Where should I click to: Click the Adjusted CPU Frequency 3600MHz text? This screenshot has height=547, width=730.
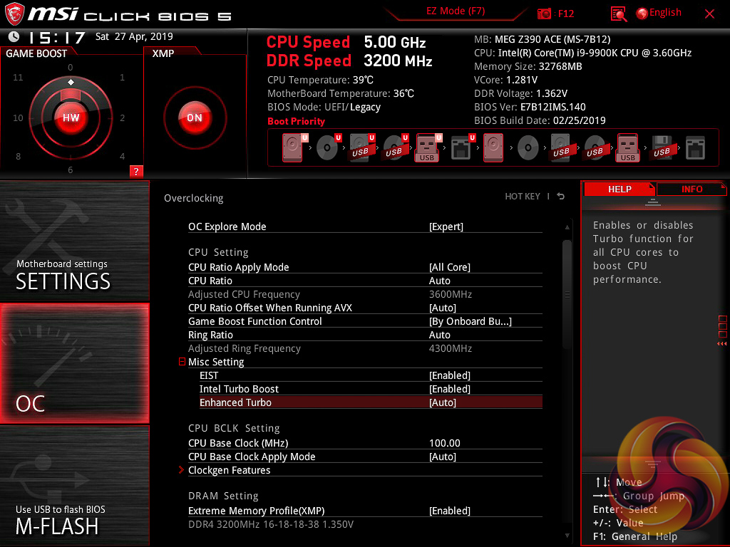click(451, 294)
